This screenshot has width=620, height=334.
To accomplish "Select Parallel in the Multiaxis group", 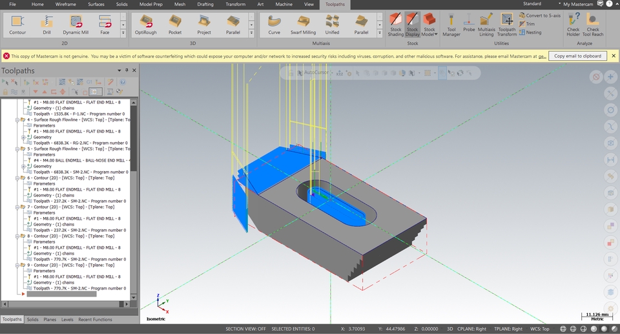I will (x=361, y=25).
